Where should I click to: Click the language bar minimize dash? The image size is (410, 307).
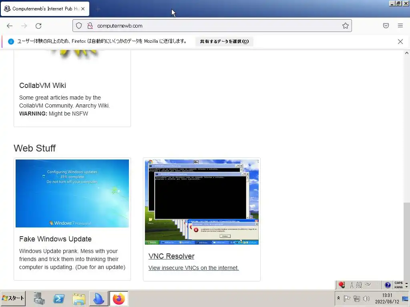pyautogui.click(x=407, y=283)
